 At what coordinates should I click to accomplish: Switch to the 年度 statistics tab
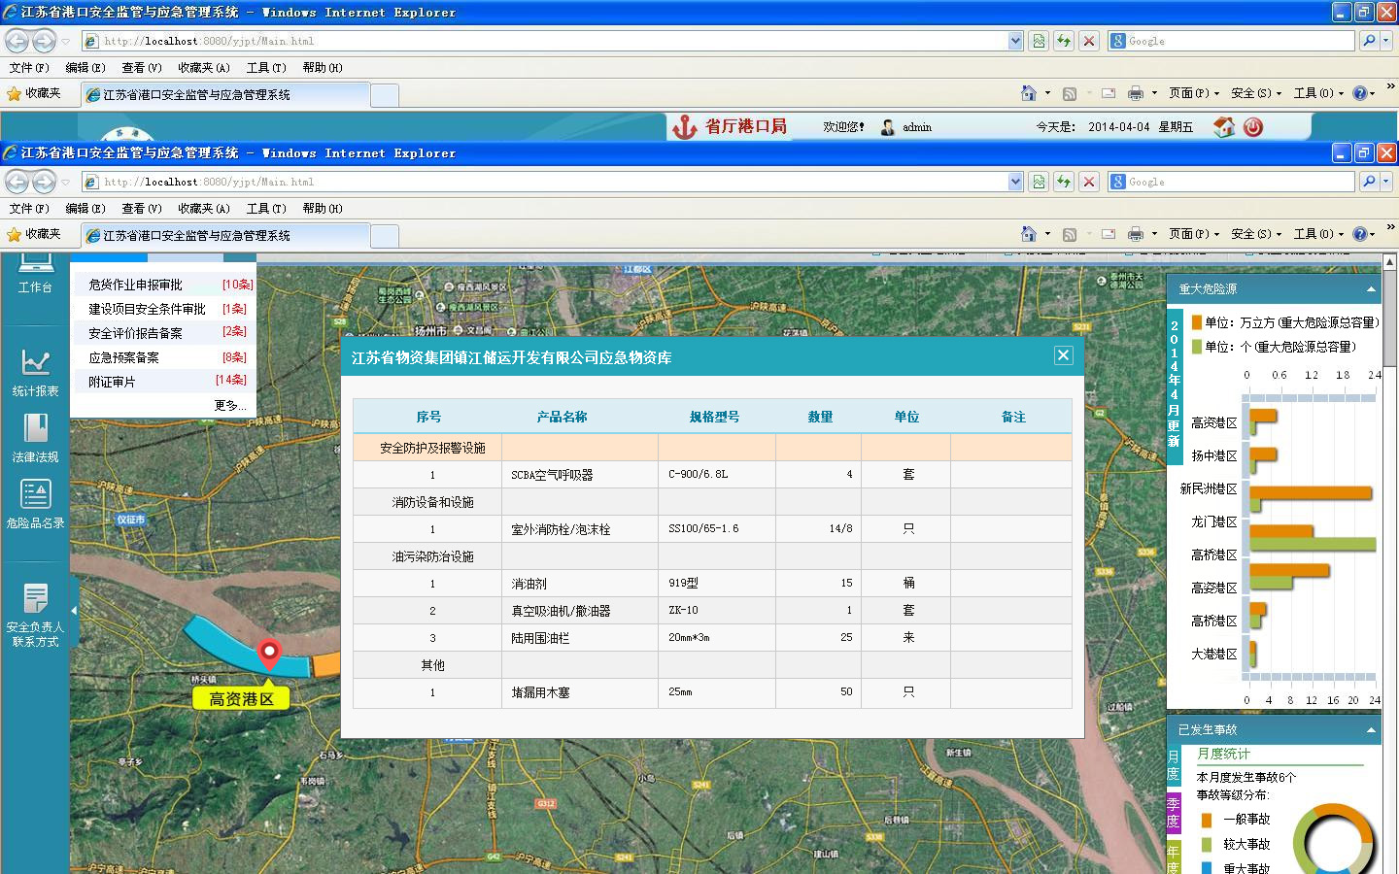click(1173, 858)
